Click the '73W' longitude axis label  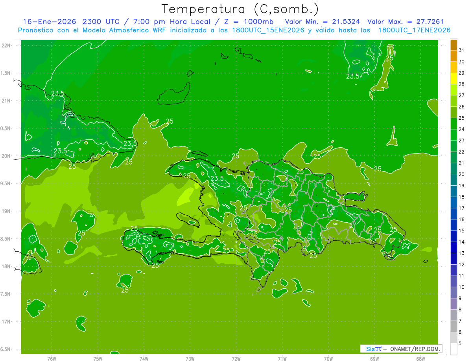tap(190, 359)
